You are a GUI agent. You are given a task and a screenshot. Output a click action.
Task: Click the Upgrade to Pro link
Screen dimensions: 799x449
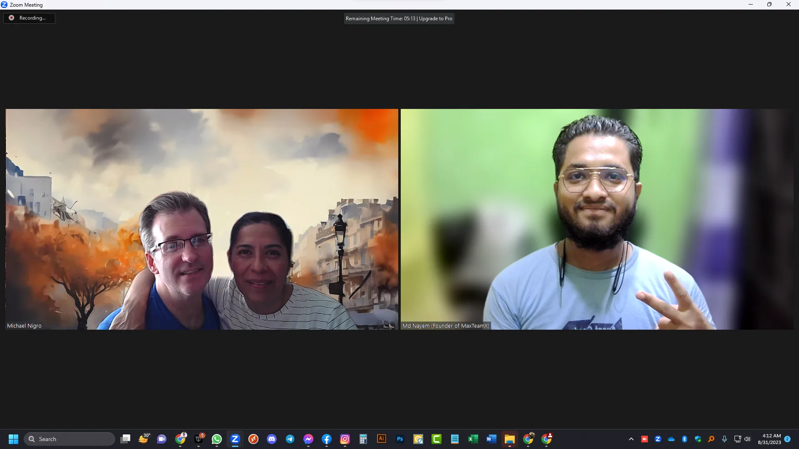point(435,19)
